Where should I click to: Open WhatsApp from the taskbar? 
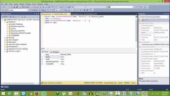point(44,94)
